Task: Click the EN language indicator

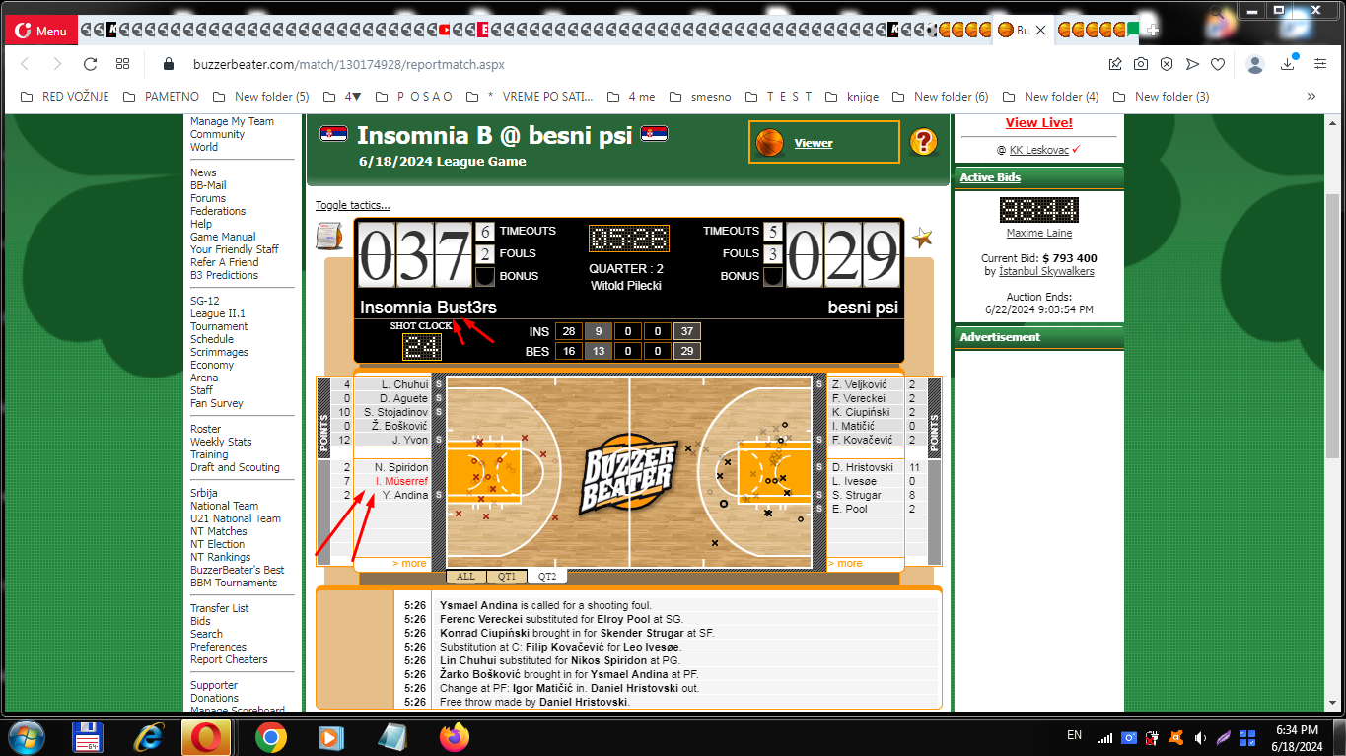Action: [1075, 735]
